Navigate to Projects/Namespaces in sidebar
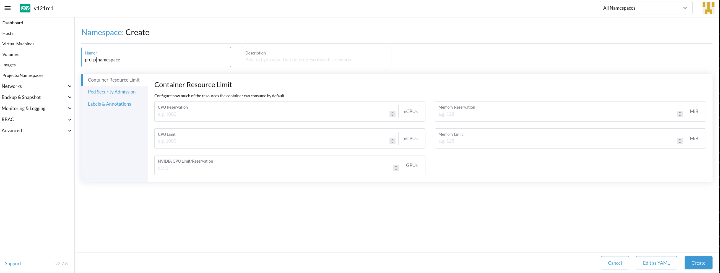 [23, 75]
